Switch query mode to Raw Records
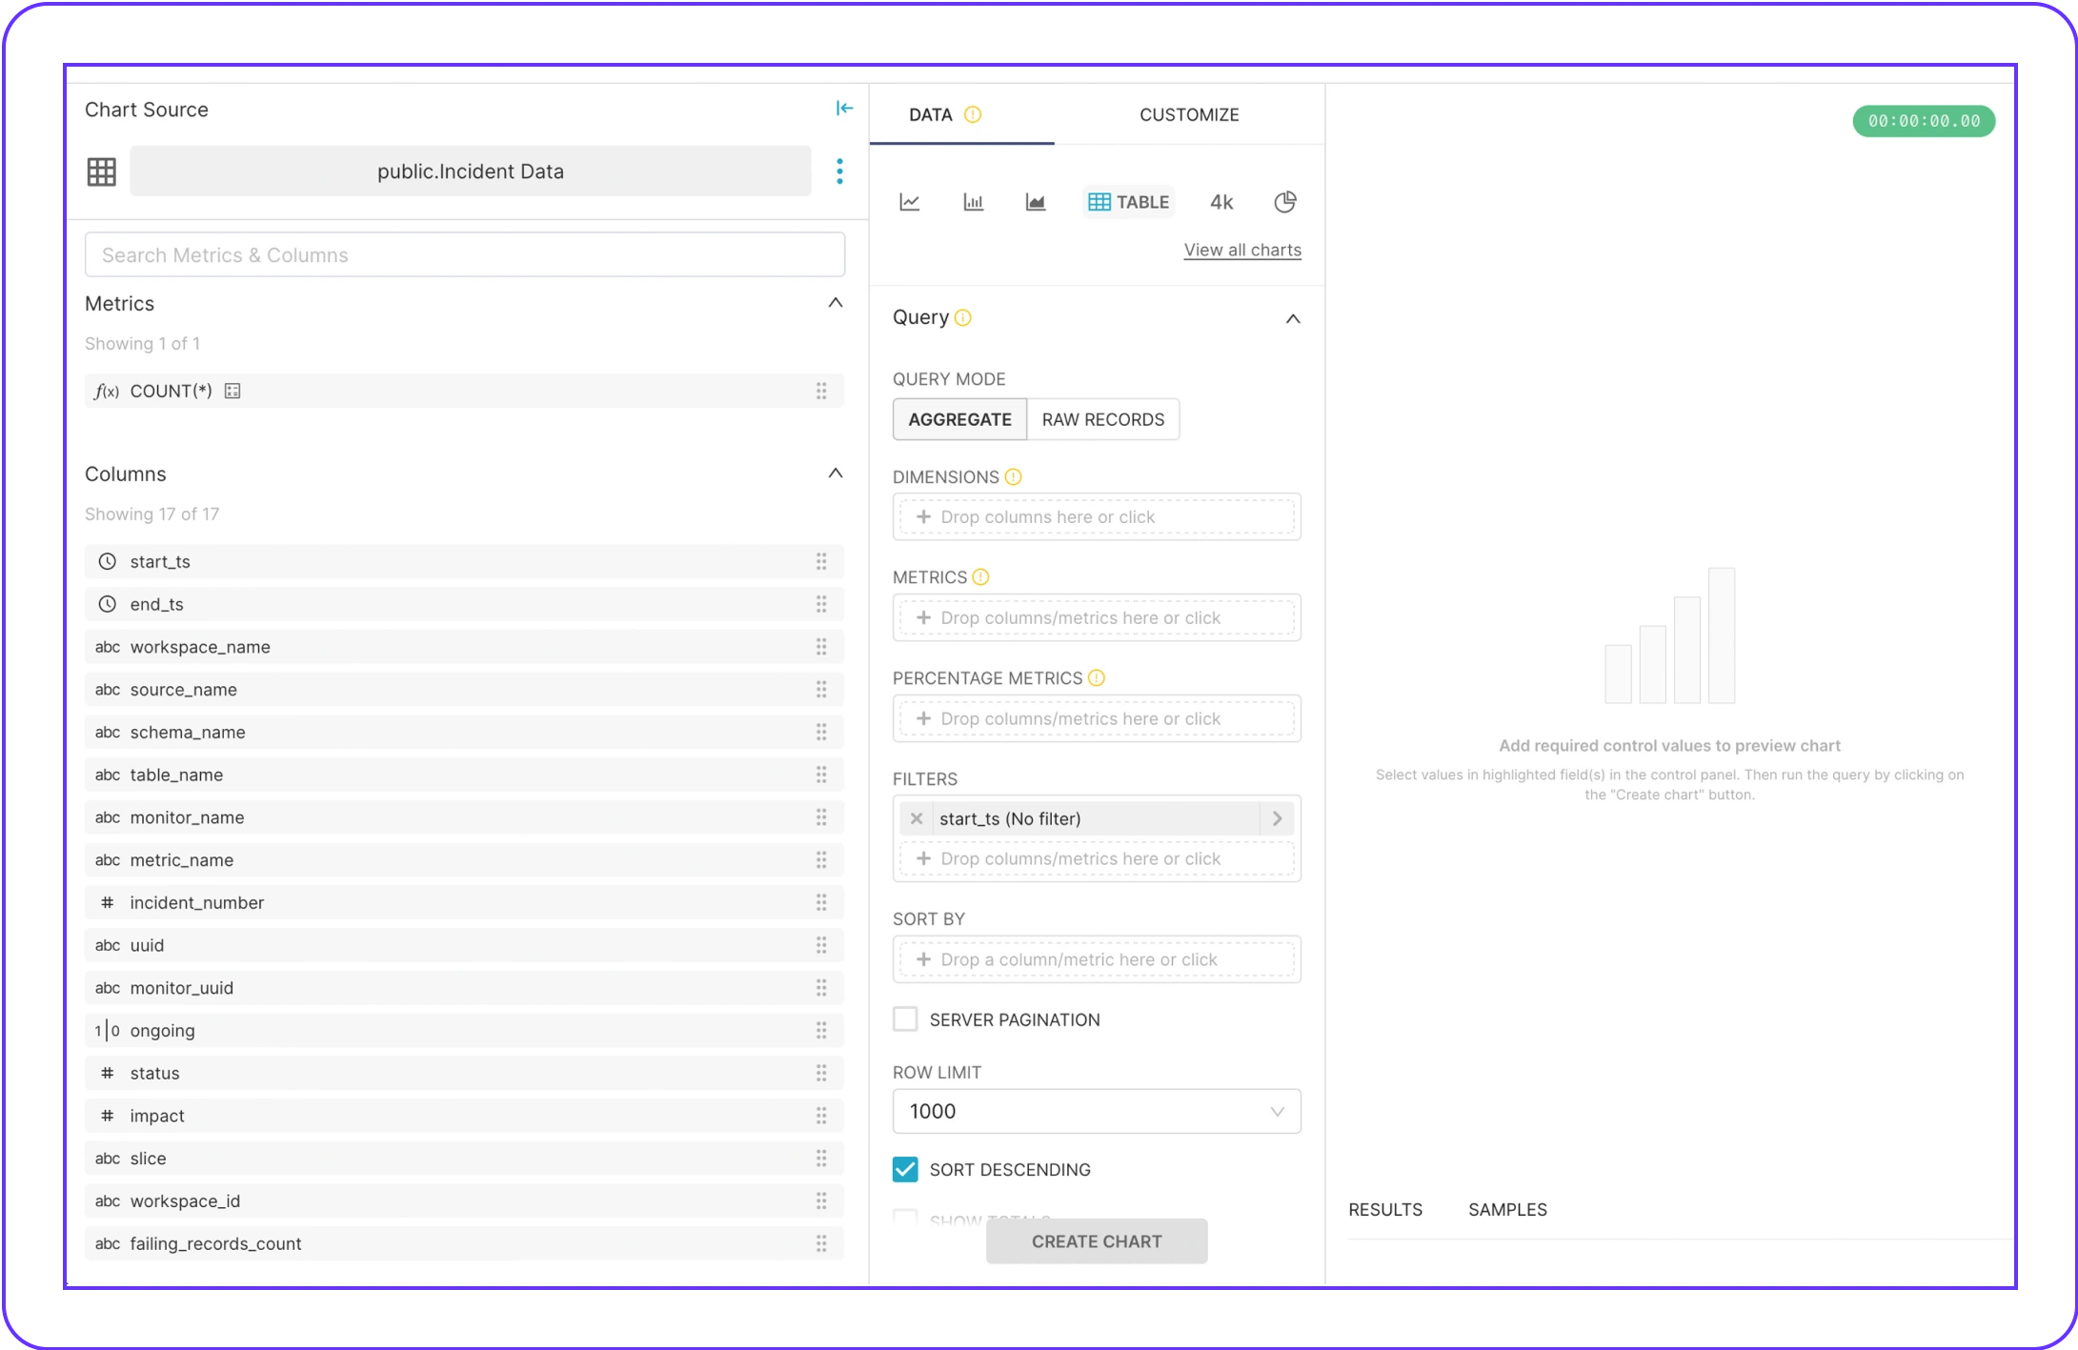Image resolution: width=2078 pixels, height=1350 pixels. point(1102,419)
